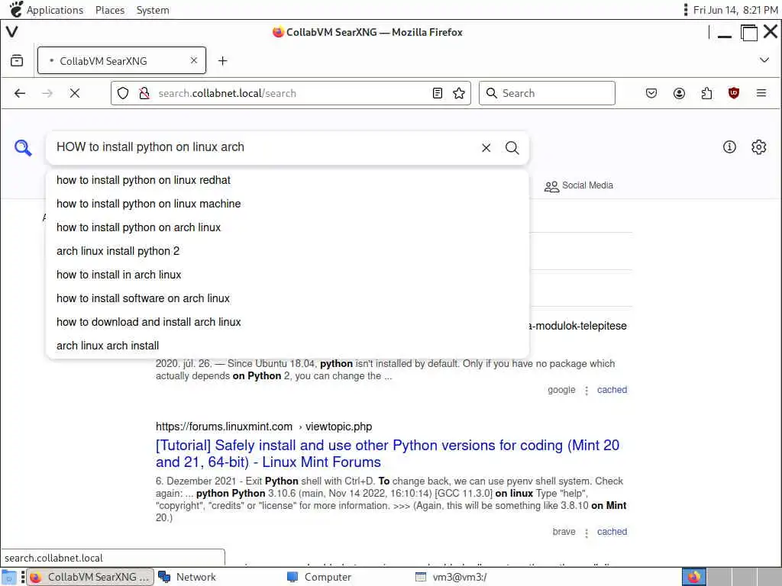This screenshot has width=782, height=586.
Task: Open the window menu icon in title bar
Action: [x=12, y=32]
